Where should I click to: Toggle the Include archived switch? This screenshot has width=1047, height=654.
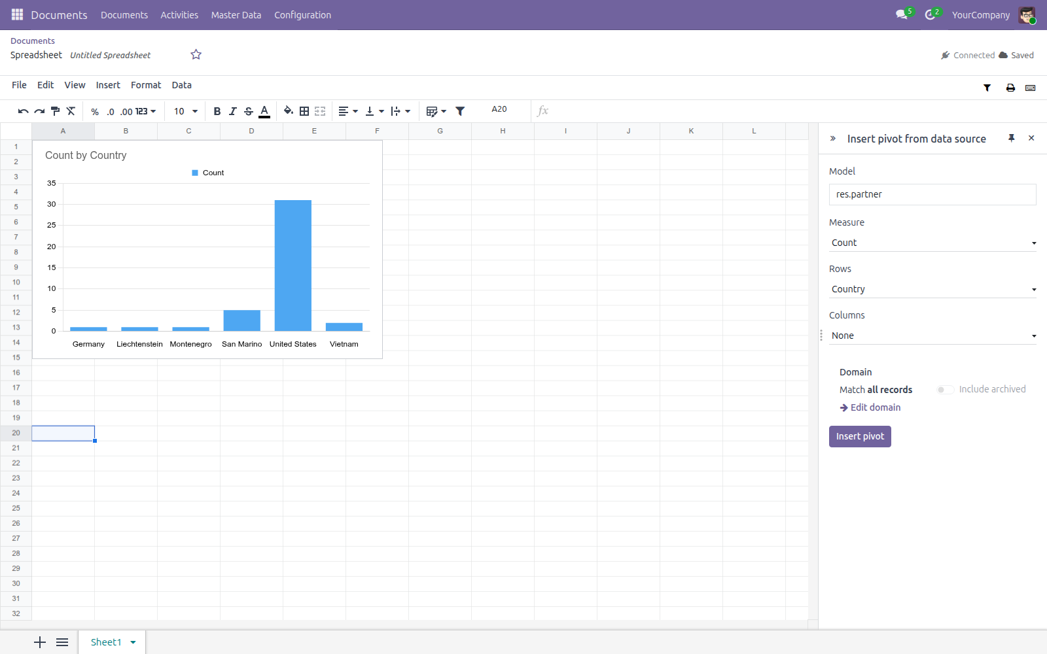click(x=945, y=390)
